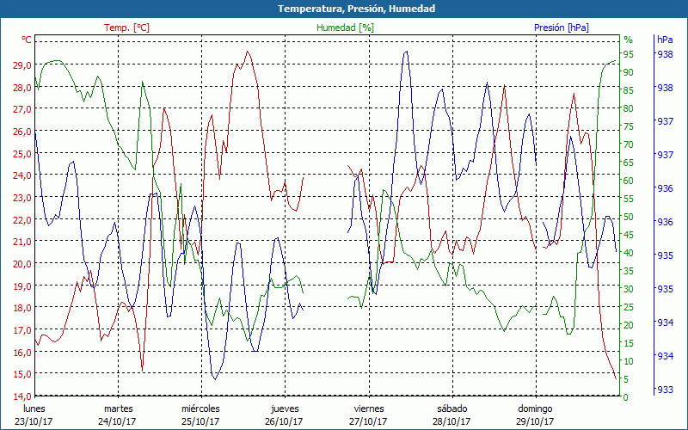Image resolution: width=688 pixels, height=430 pixels.
Task: Choose the jueves 26/10/17 date marker
Action: coord(285,415)
